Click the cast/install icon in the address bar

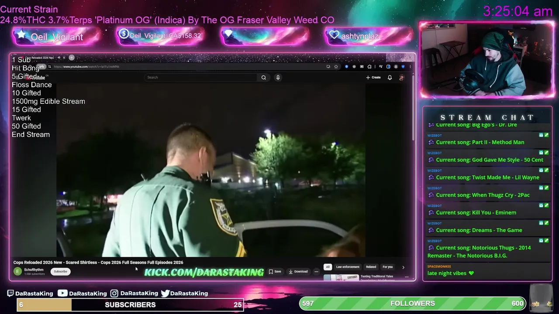click(x=328, y=67)
